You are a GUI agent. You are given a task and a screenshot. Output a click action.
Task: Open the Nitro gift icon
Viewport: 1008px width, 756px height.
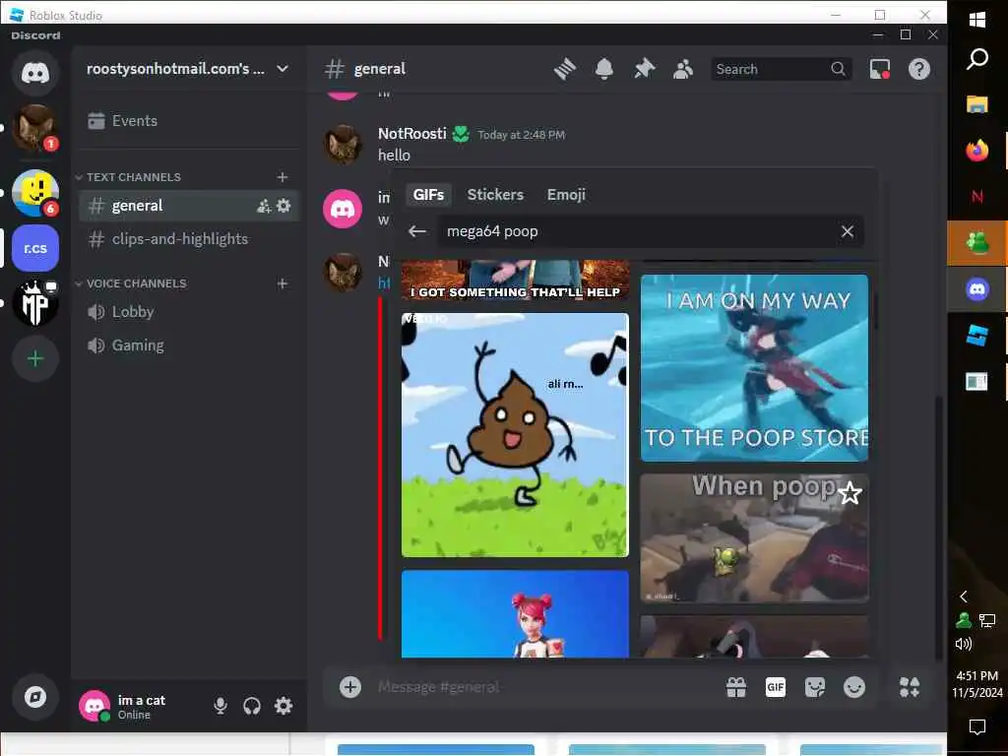(736, 687)
